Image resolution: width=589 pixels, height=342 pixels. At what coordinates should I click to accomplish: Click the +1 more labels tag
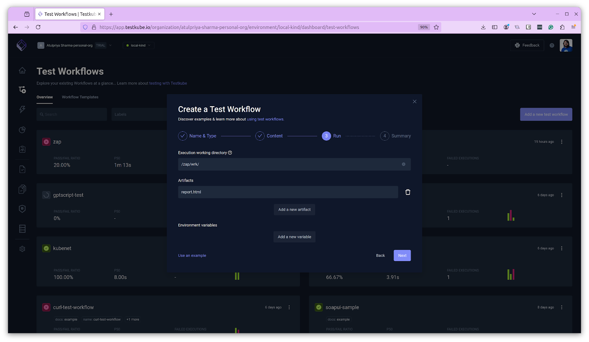click(133, 320)
